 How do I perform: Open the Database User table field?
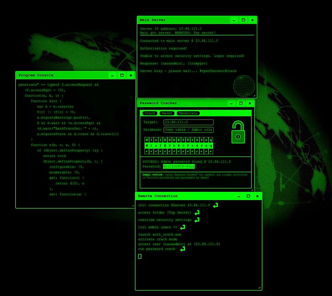[x=188, y=130]
